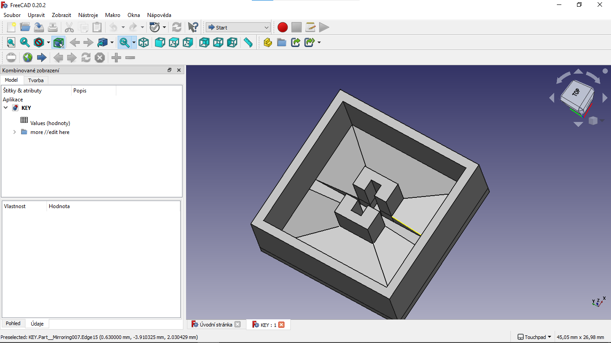Screen dimensions: 611x343
Task: Click the Draw Style icon
Action: 39,42
